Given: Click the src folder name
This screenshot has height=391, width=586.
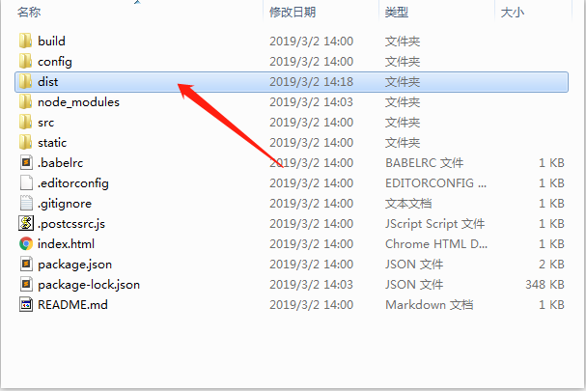Looking at the screenshot, I should (46, 123).
